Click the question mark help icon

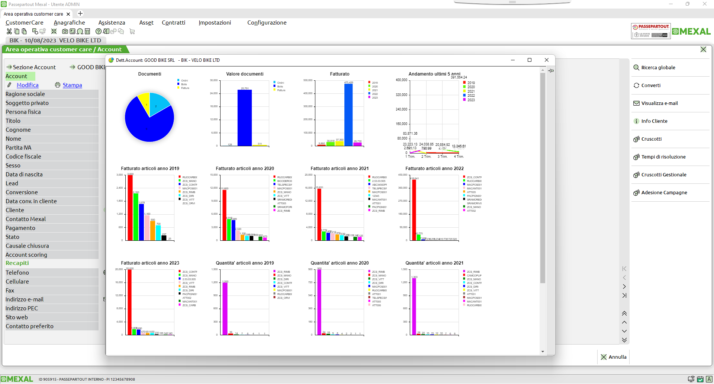pos(99,32)
